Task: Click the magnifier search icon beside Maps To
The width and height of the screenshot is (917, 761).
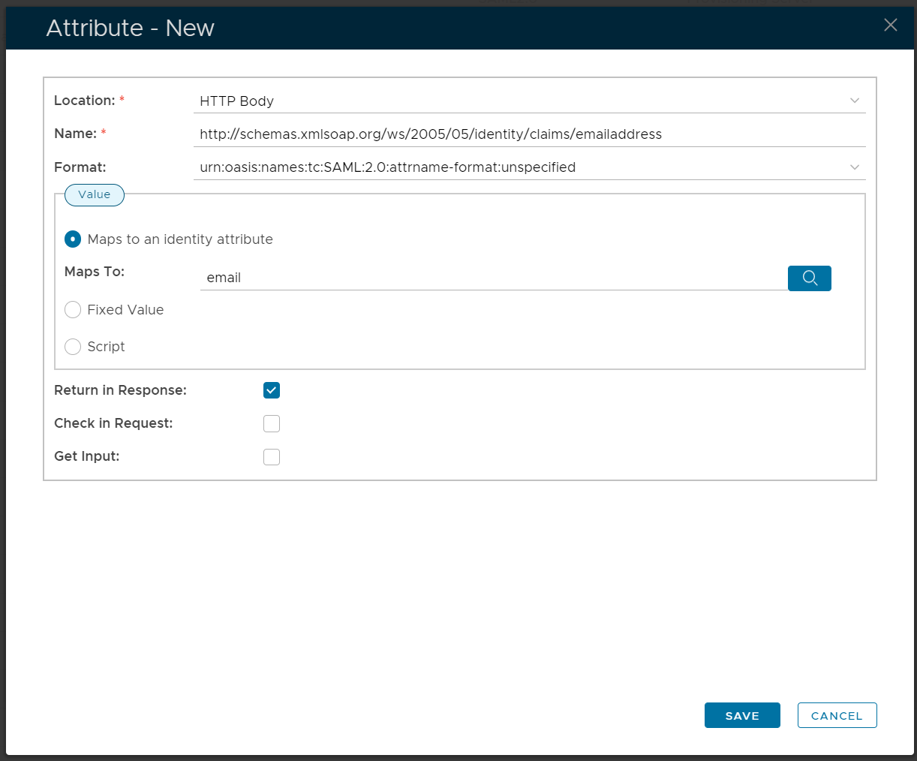Action: (x=809, y=278)
